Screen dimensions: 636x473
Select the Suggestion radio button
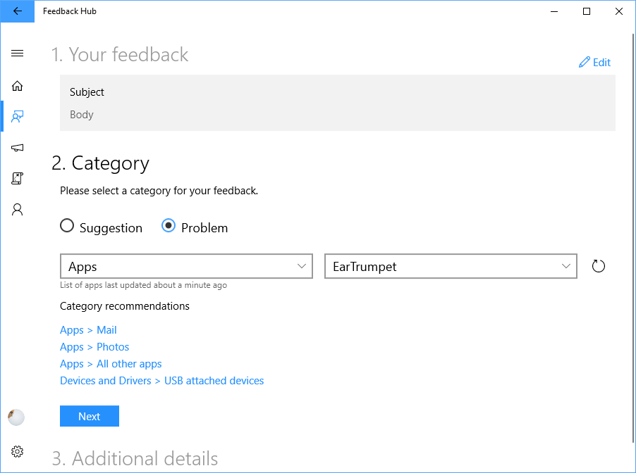[101, 227]
